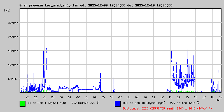Image resolution: width=224 pixels, height=112 pixels.
Task: Click the blue OUT legend color swatch
Action: tap(118, 104)
